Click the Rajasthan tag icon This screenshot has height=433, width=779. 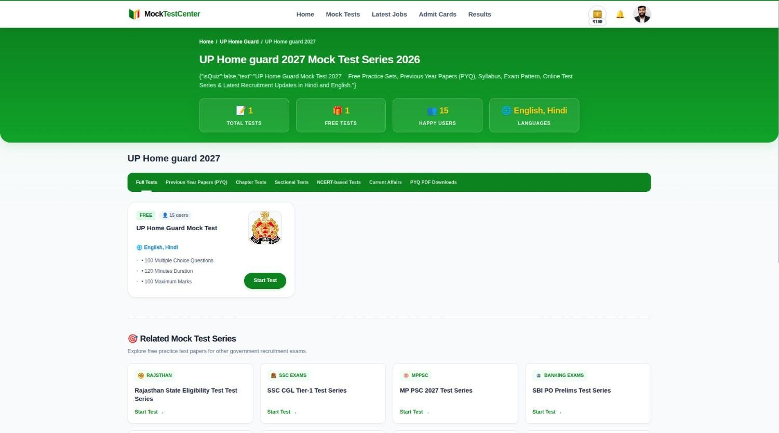(x=141, y=375)
